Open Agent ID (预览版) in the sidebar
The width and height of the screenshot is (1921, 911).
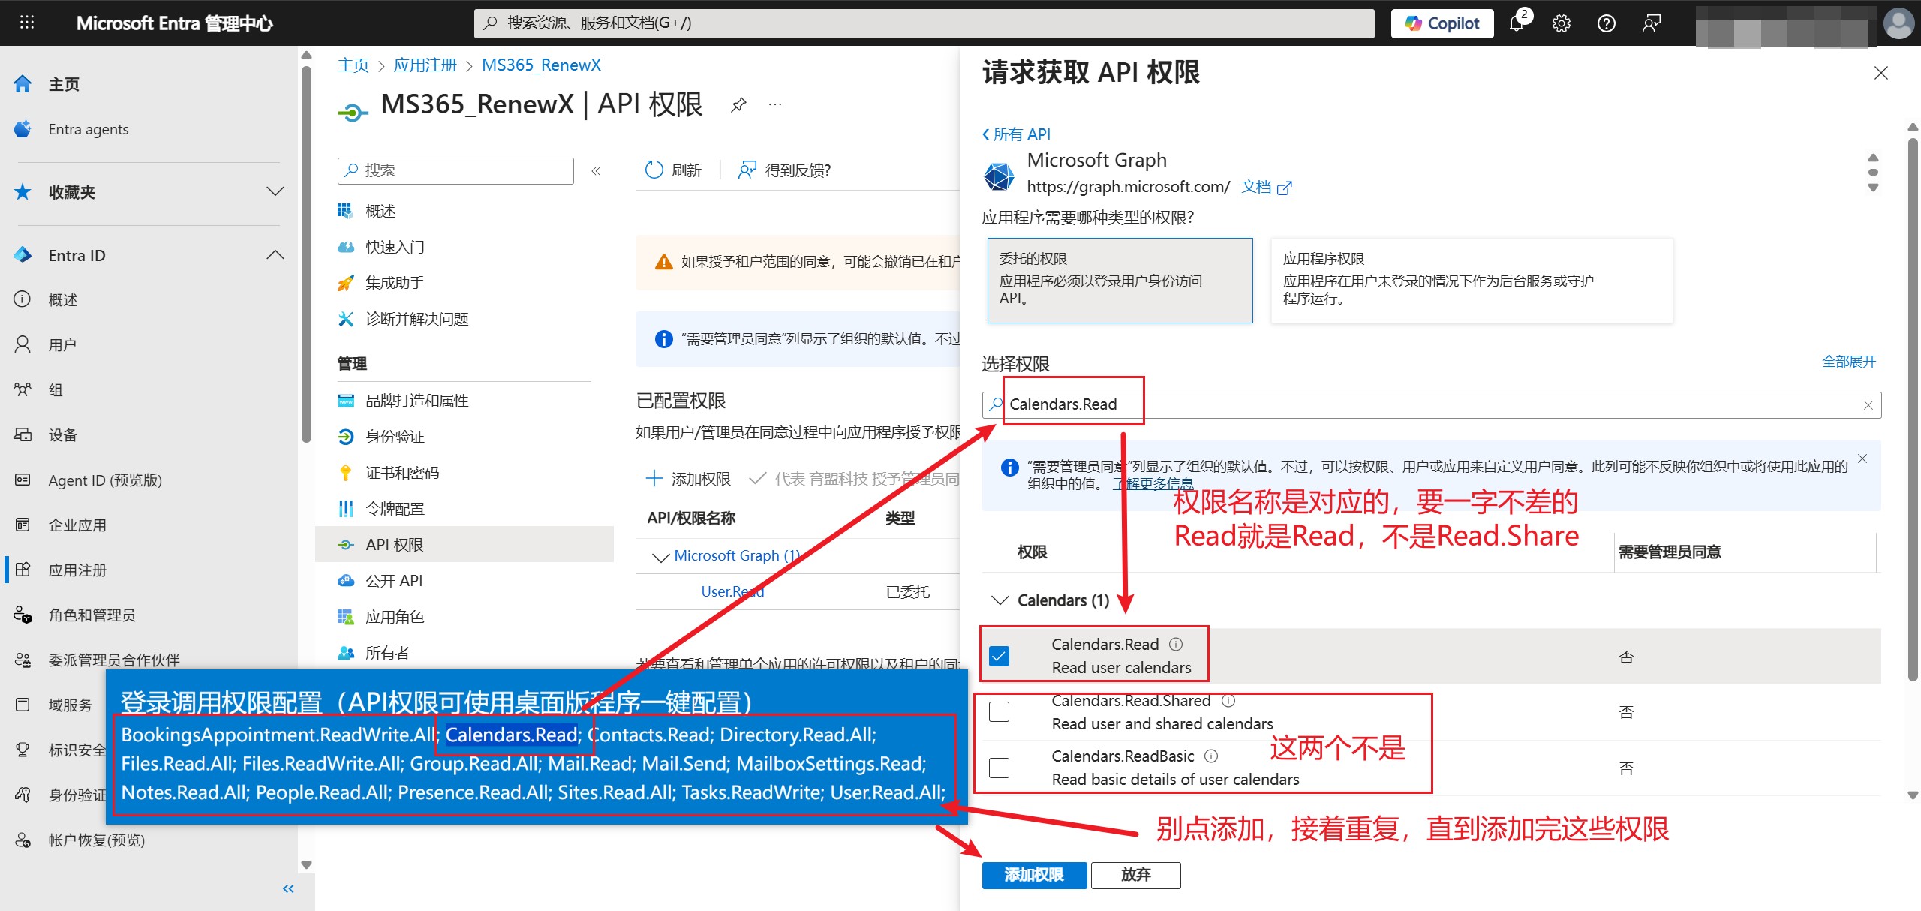click(105, 480)
